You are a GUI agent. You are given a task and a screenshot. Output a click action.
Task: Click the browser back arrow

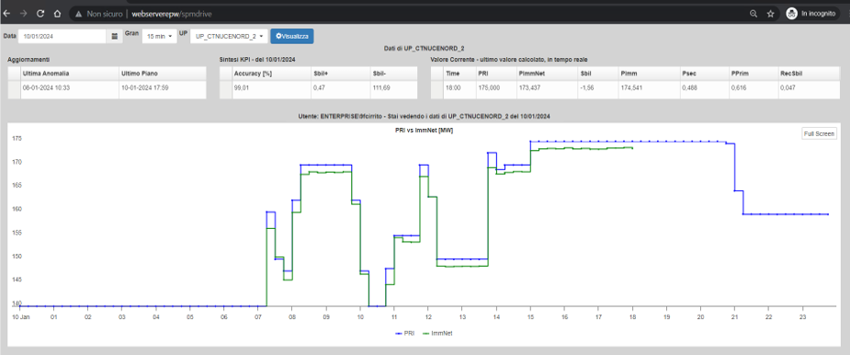click(7, 14)
